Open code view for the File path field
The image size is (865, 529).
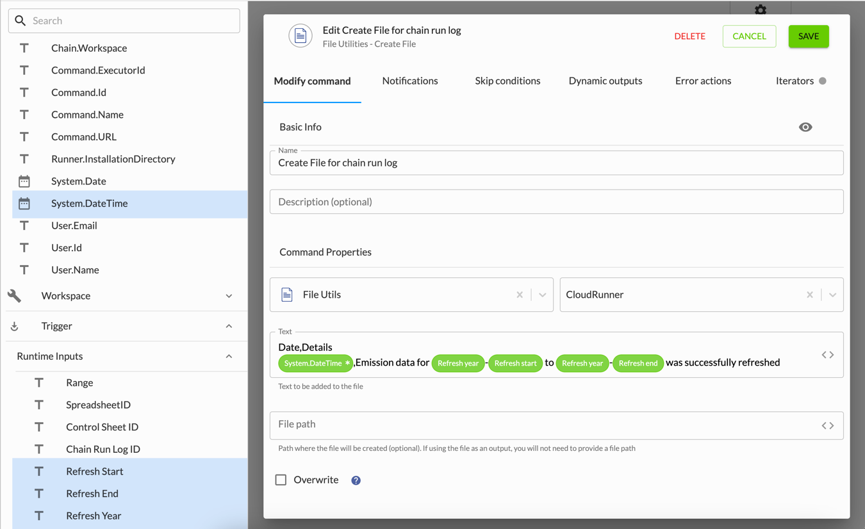point(828,425)
